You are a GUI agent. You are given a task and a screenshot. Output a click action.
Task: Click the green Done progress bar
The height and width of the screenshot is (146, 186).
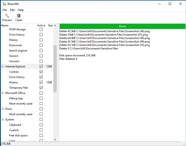[x=122, y=26]
